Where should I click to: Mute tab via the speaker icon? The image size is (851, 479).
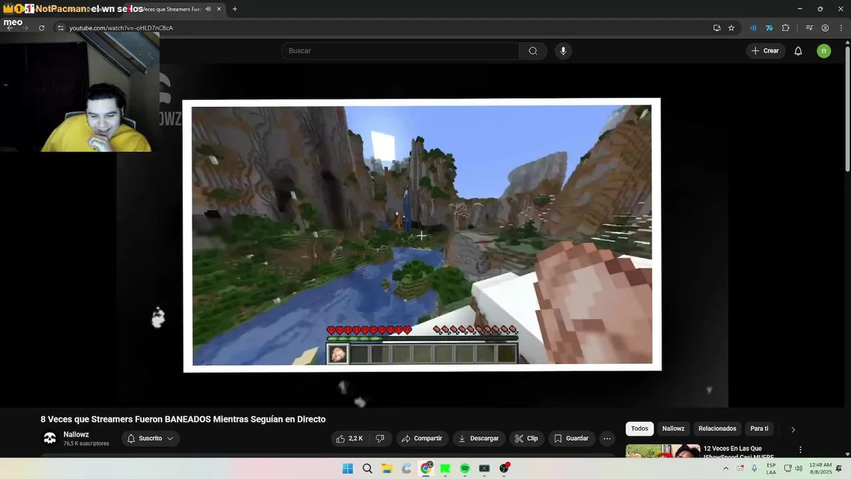pyautogui.click(x=208, y=9)
